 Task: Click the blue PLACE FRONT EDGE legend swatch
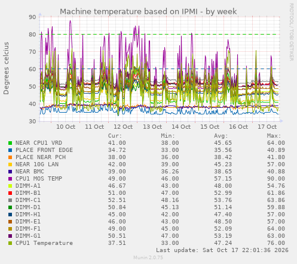click(10, 150)
